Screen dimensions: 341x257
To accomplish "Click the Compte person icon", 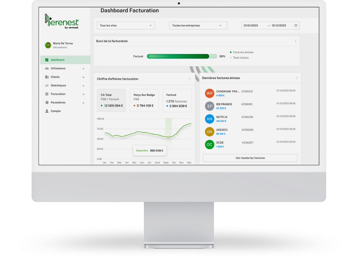I will point(46,111).
